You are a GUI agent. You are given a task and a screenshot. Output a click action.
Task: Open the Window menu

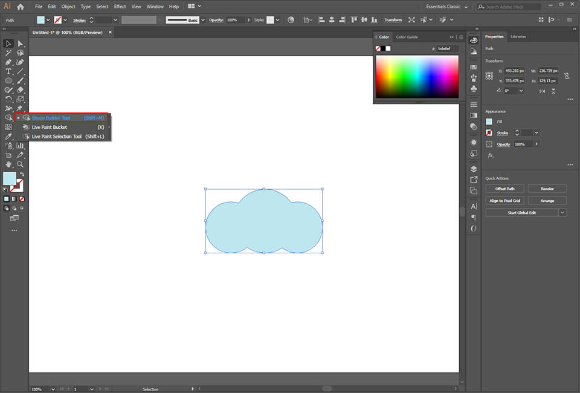(x=155, y=6)
